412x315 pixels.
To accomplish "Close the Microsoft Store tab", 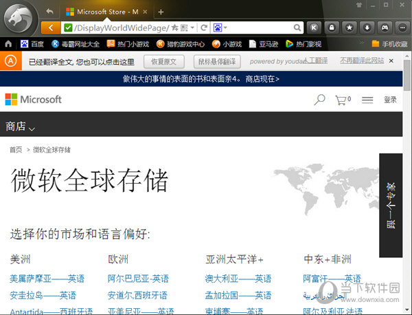I will pos(145,12).
